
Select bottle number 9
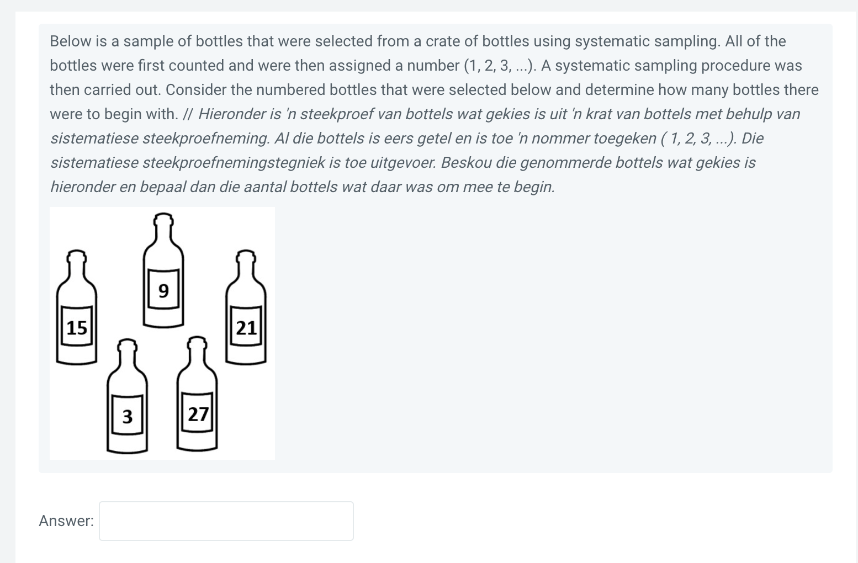(163, 276)
